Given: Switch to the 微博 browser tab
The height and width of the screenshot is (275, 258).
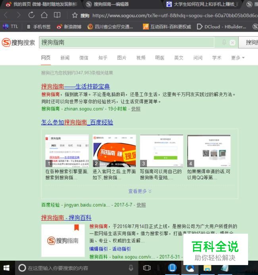Looking at the screenshot, I should (x=42, y=4).
